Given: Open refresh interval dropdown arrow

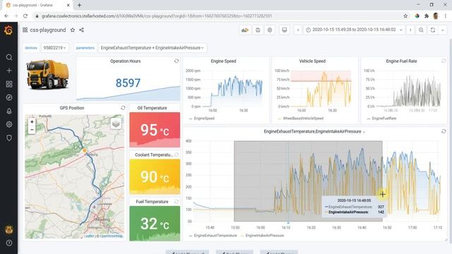Looking at the screenshot, I should (443, 30).
